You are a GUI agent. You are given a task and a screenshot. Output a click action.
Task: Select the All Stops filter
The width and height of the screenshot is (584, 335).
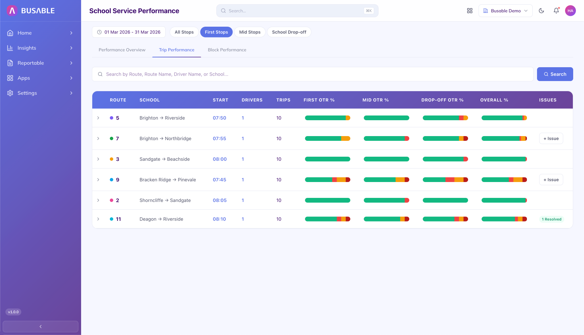click(x=184, y=32)
